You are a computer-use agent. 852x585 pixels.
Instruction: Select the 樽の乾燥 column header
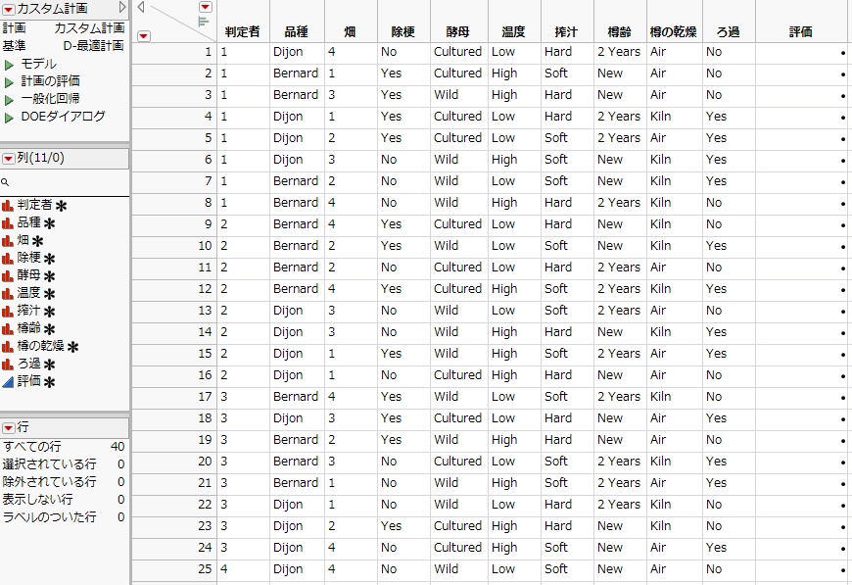coord(673,32)
